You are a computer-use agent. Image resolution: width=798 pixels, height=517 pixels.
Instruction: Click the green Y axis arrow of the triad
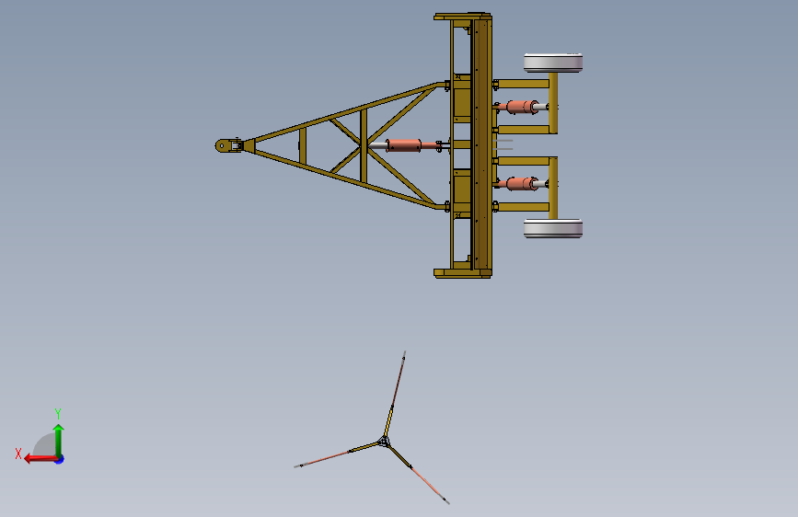(x=59, y=440)
